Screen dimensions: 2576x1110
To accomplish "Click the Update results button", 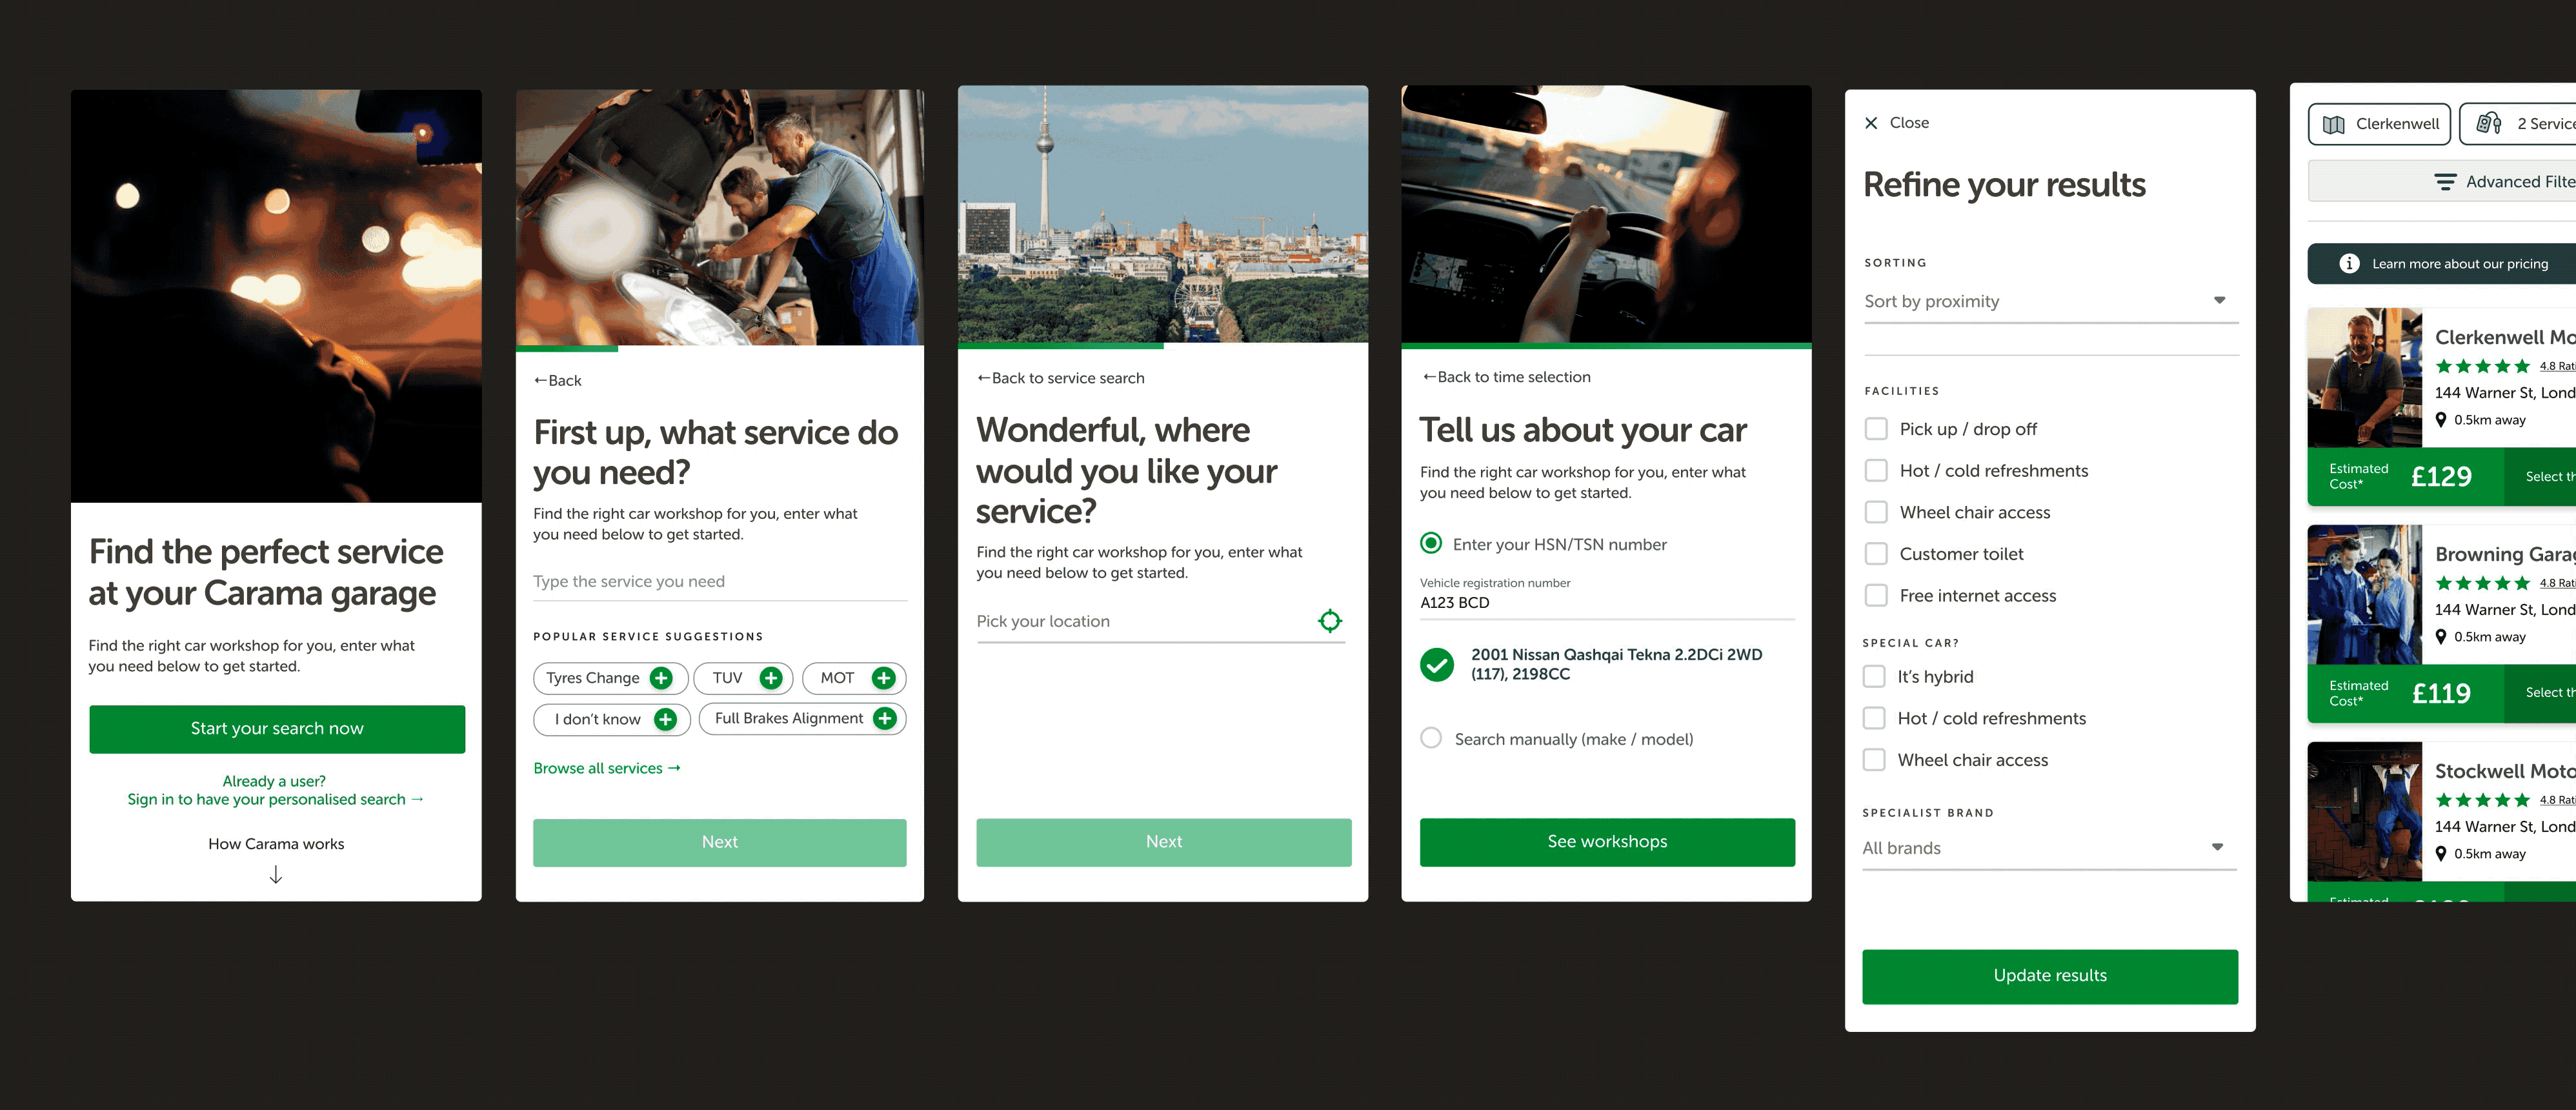I will click(x=2049, y=976).
